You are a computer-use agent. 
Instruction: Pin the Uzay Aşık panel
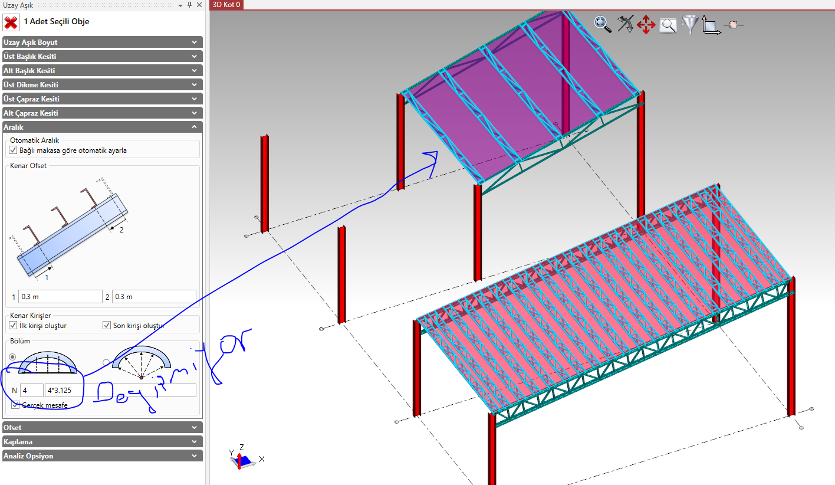pos(189,5)
